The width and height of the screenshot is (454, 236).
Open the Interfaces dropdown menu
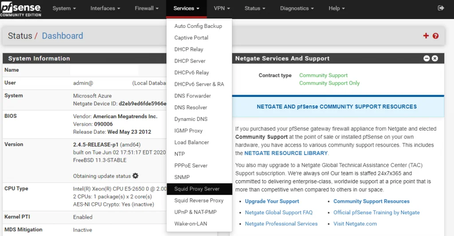click(x=105, y=8)
